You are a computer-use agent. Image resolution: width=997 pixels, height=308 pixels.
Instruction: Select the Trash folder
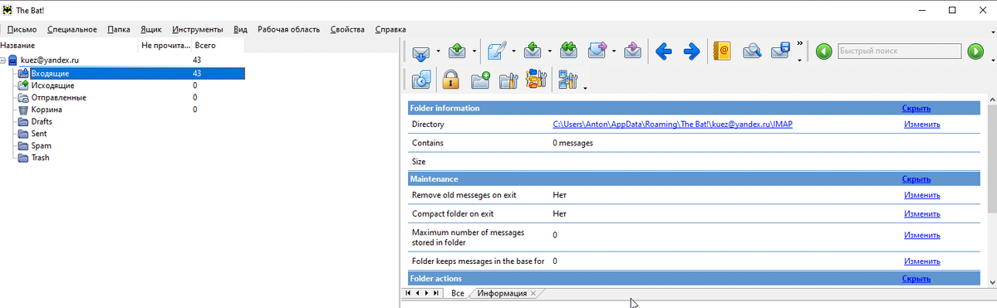[40, 158]
